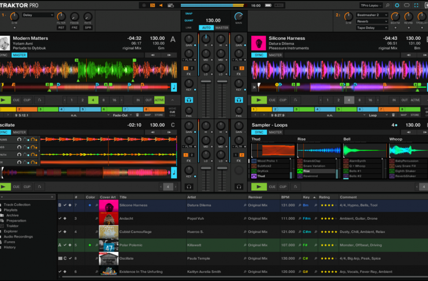This screenshot has height=281, width=428.
Task: Enable Flux mode on Deck C
Action: point(39,187)
